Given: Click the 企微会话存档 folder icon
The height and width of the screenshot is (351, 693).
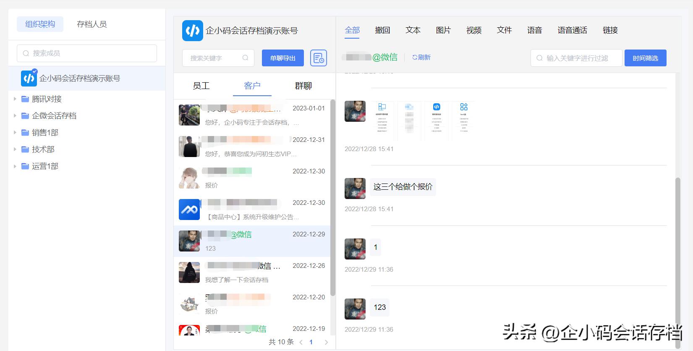Looking at the screenshot, I should pyautogui.click(x=25, y=116).
